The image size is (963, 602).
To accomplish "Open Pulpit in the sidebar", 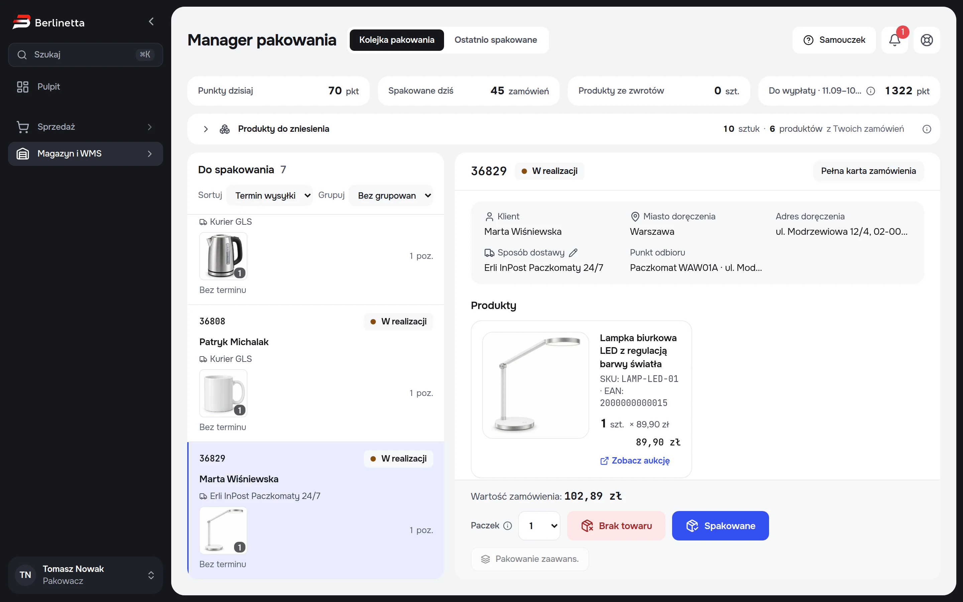I will (86, 87).
